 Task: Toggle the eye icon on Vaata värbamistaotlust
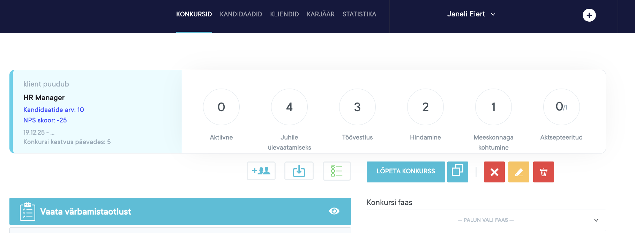point(334,211)
